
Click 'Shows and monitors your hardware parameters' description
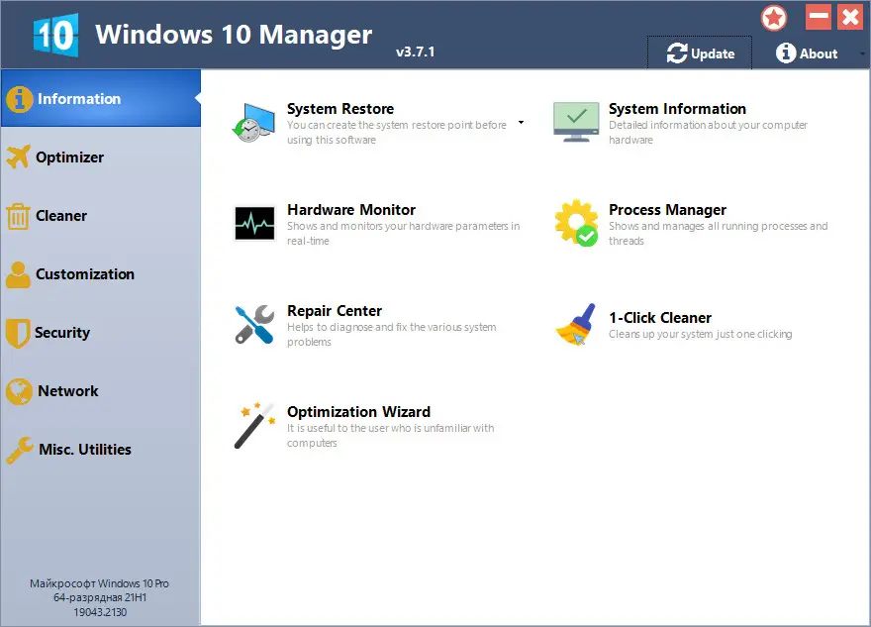pyautogui.click(x=403, y=234)
